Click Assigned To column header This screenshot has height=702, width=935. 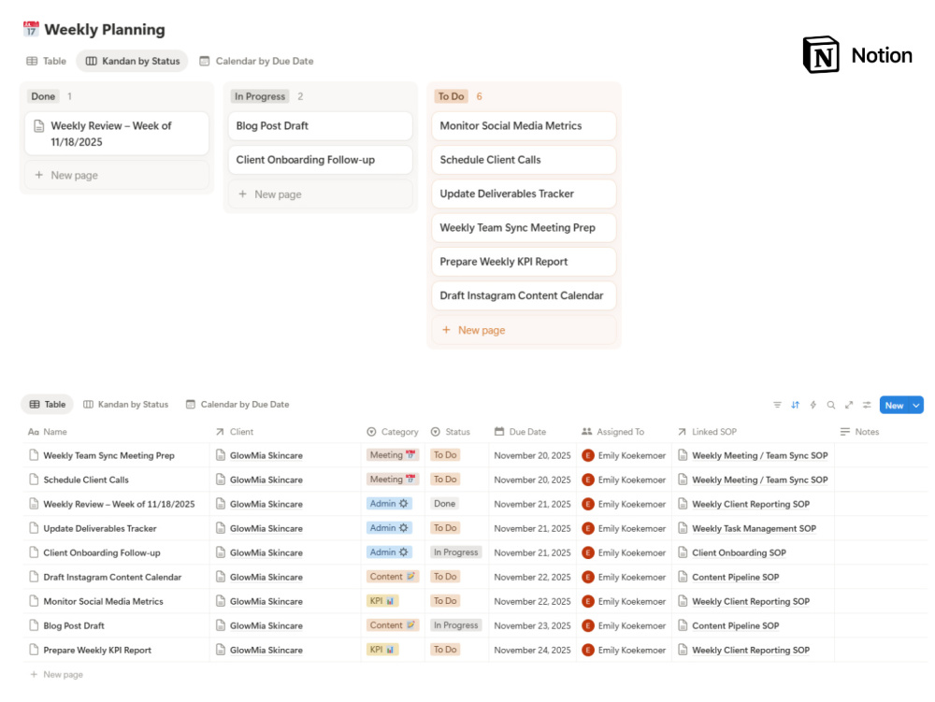tap(613, 432)
